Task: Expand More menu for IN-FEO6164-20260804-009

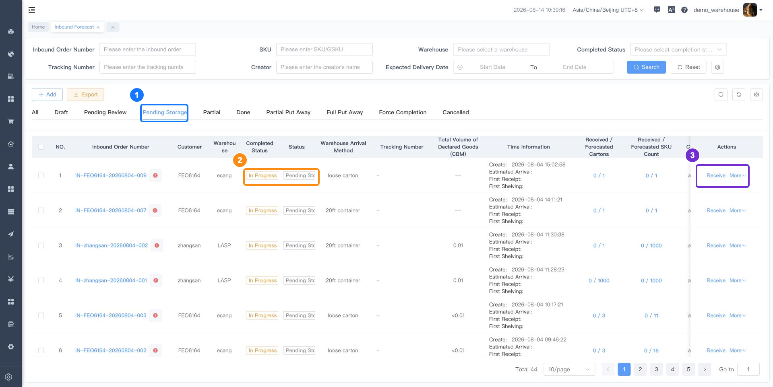Action: pyautogui.click(x=738, y=175)
